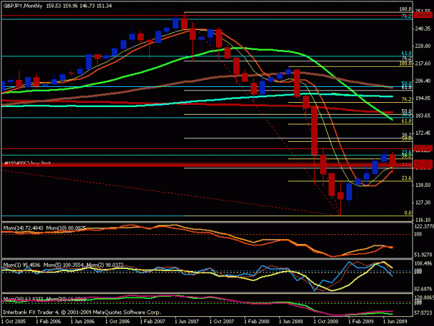Click the 1 Oct 2008 date label
This screenshot has height=326, width=434.
pos(326,321)
